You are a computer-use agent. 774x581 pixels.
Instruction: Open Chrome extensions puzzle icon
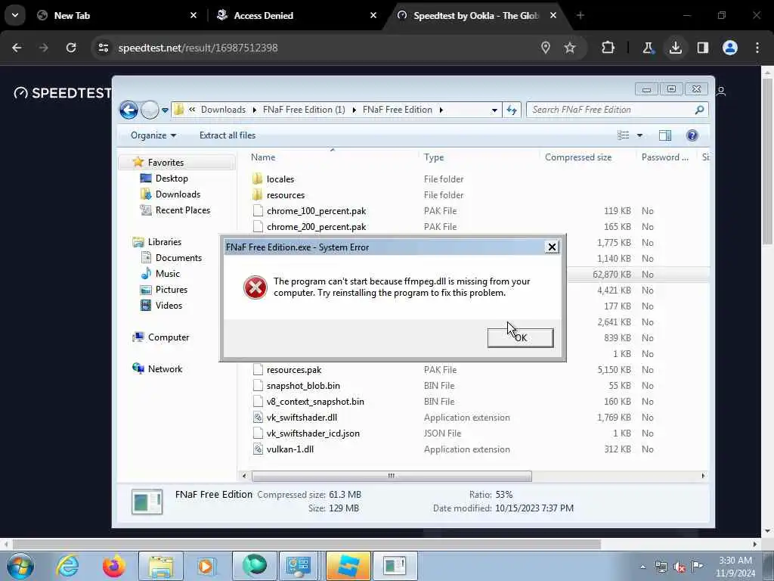coord(608,48)
